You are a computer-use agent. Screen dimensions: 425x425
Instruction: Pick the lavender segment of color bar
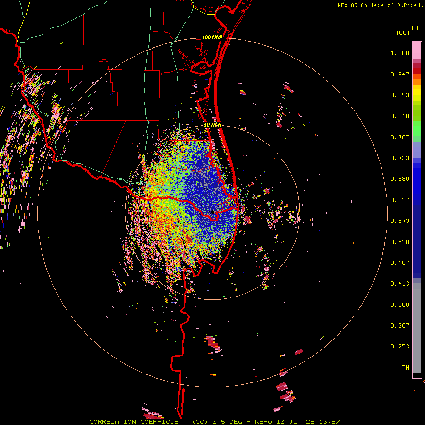(x=417, y=150)
